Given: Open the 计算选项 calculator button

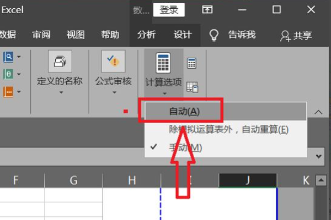Looking at the screenshot, I should (x=164, y=73).
